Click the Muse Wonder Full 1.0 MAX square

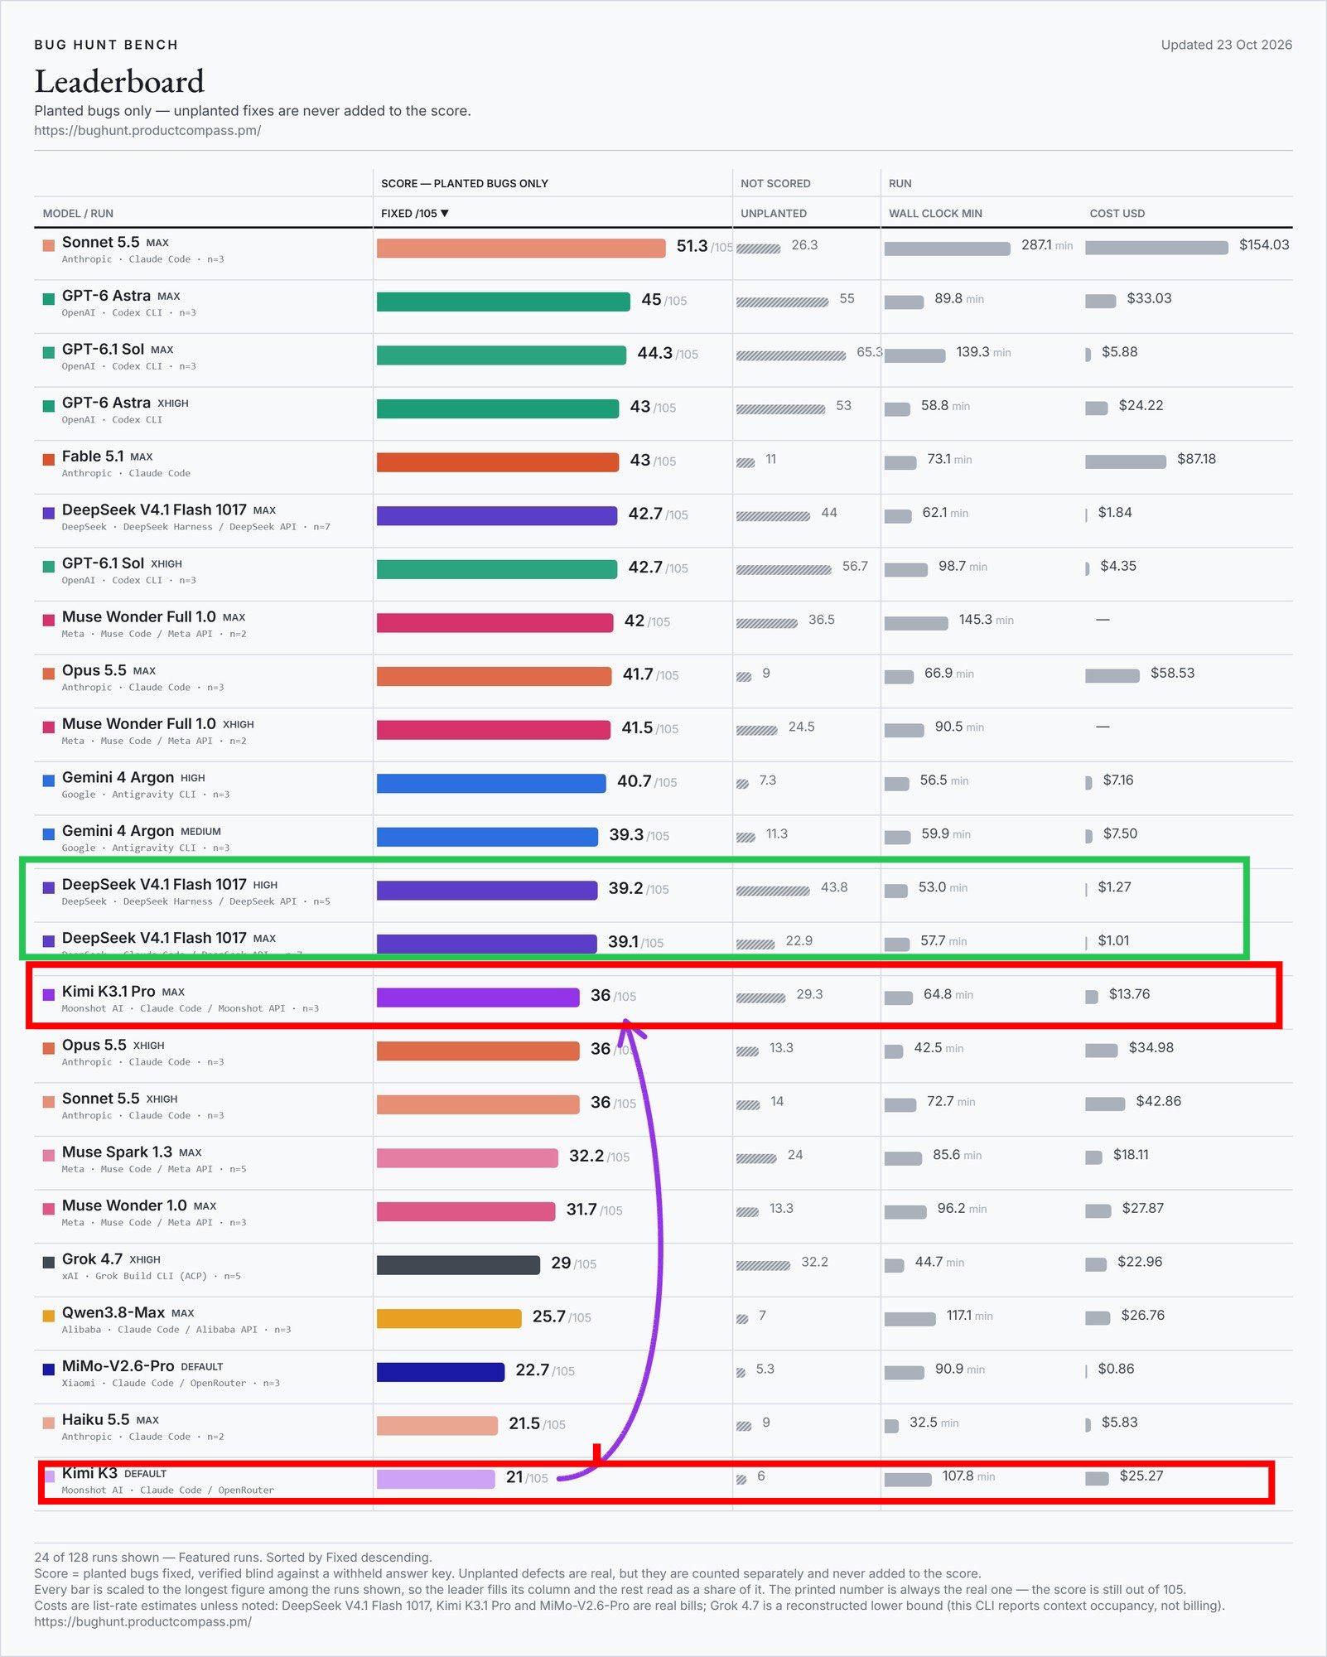click(x=49, y=620)
